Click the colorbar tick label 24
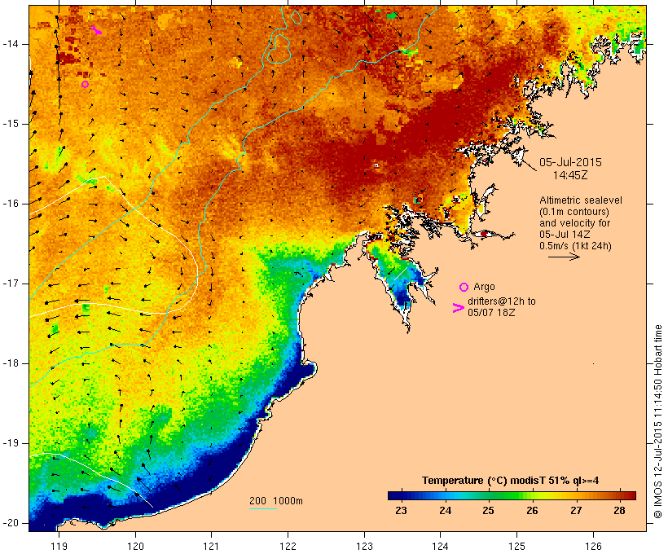The width and height of the screenshot is (668, 554). pyautogui.click(x=445, y=511)
